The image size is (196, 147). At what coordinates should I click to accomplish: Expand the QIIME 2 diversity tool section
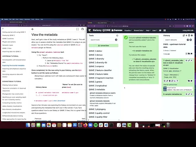pyautogui.click(x=96, y=59)
